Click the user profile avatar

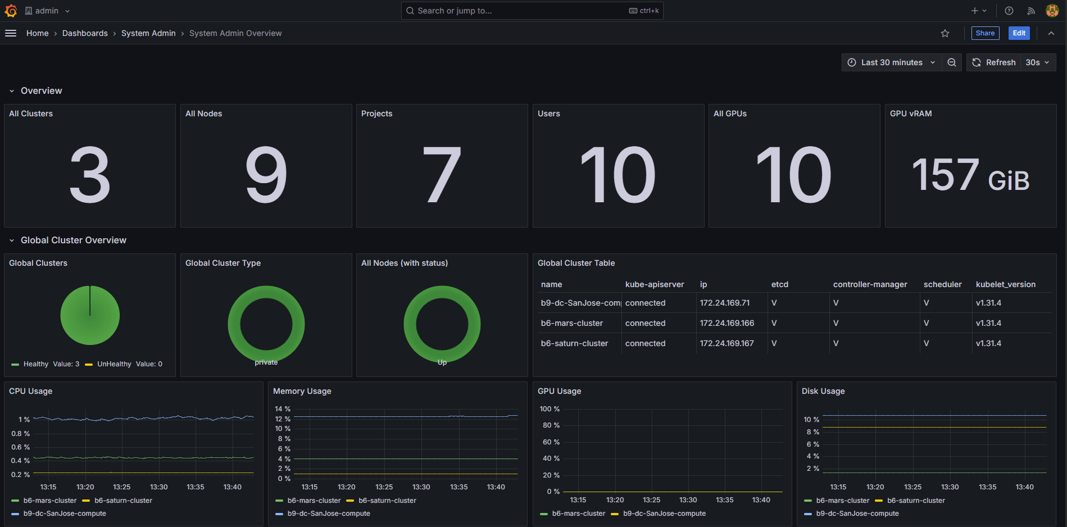click(x=1052, y=11)
